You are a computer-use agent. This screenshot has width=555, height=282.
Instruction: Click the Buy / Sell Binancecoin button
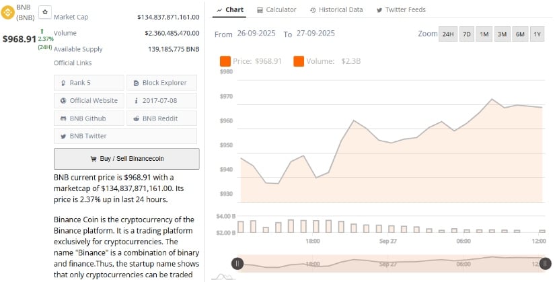126,159
